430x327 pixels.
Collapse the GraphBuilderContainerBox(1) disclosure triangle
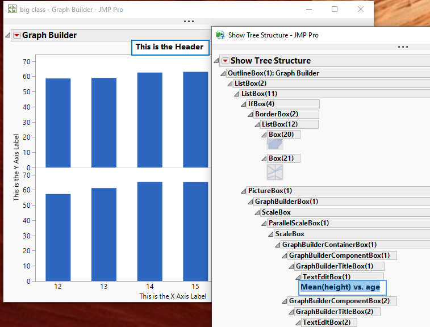tap(278, 245)
